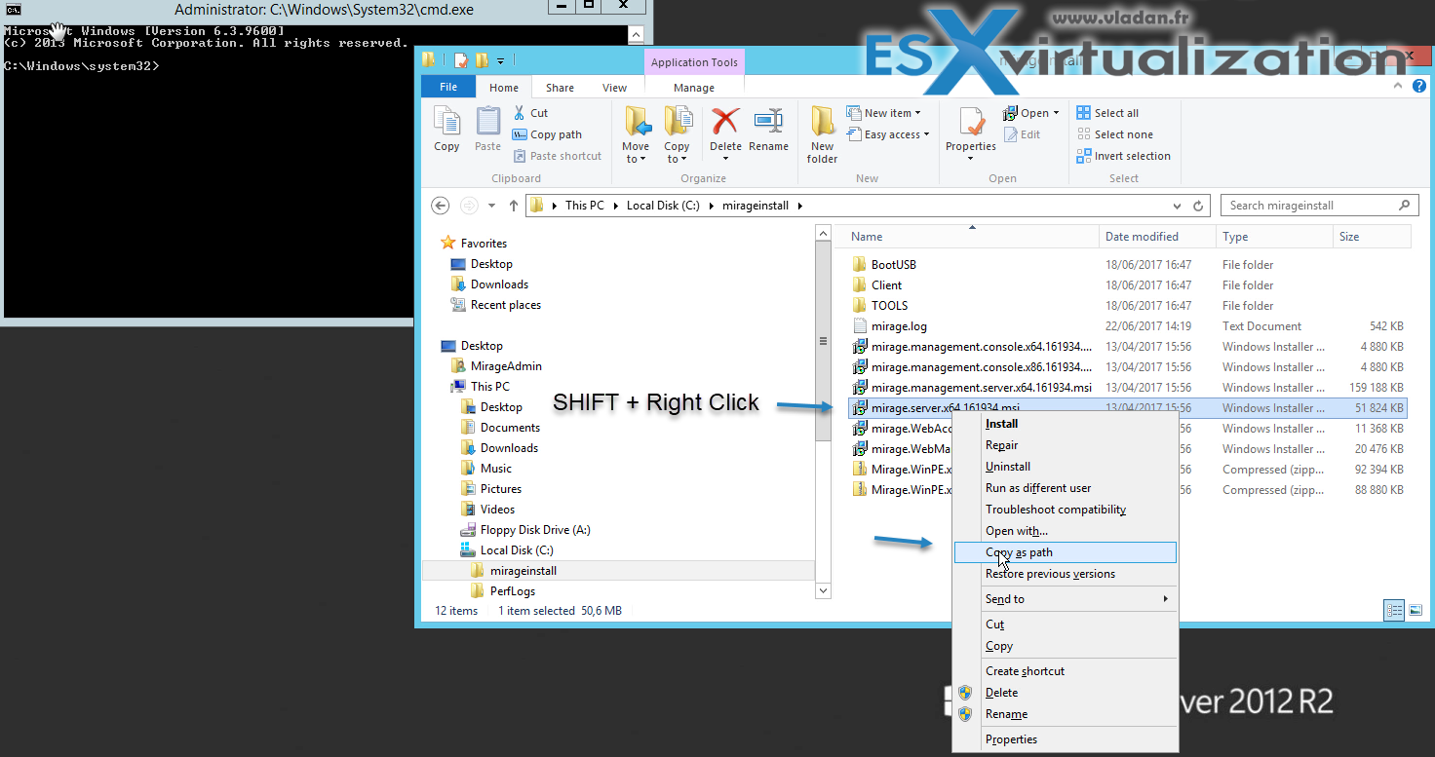
Task: Choose Repair from context menu
Action: click(1065, 445)
